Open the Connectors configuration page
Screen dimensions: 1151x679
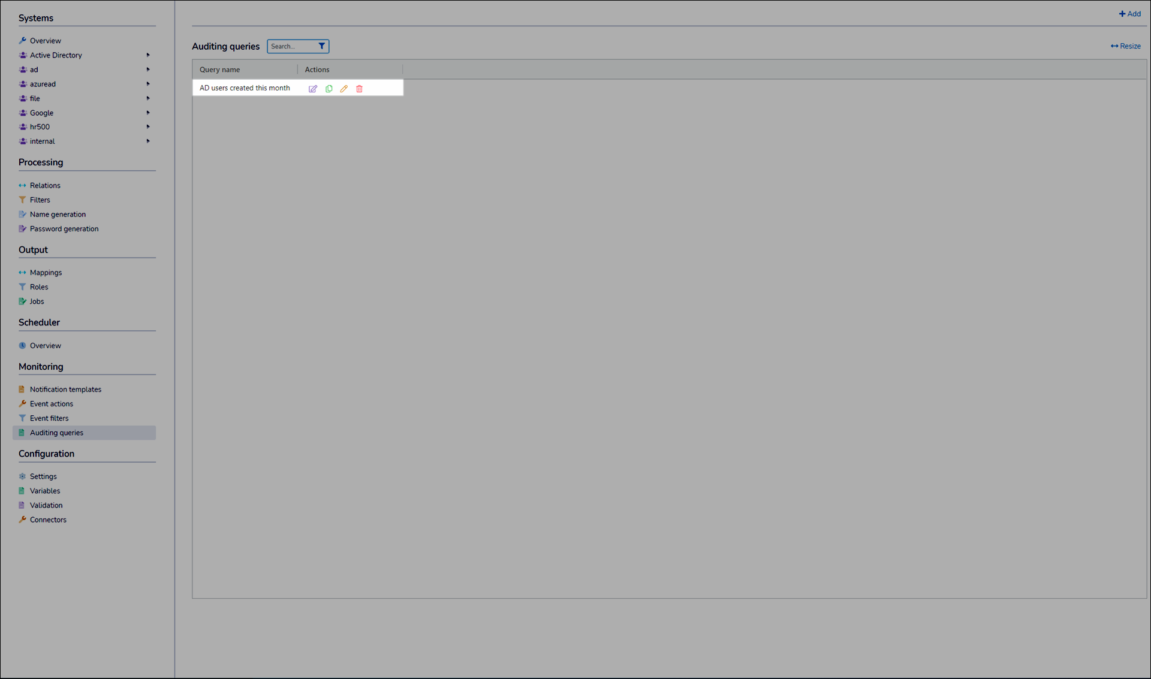tap(48, 520)
